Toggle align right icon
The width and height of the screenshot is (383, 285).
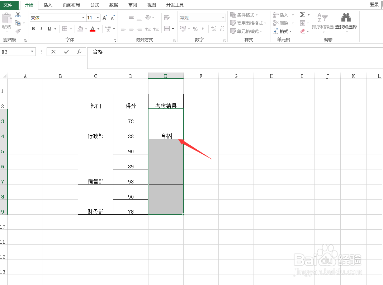pos(139,29)
